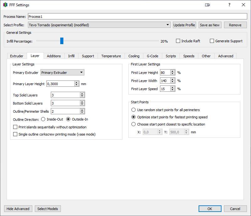Click the Save as New button
The height and width of the screenshot is (216, 251).
(x=210, y=25)
